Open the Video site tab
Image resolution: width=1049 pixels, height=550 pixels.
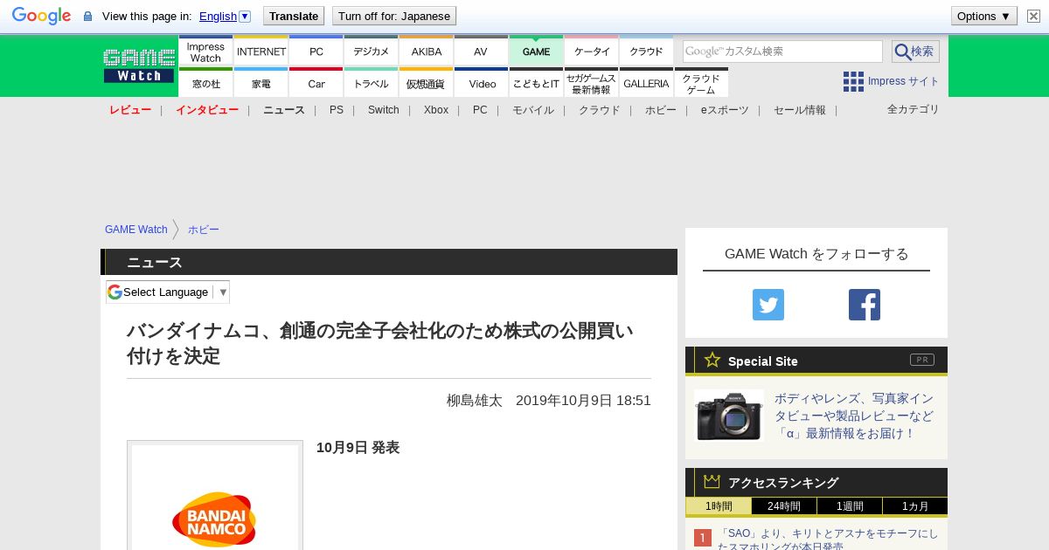[481, 83]
